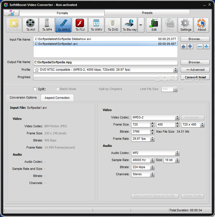Click the Delete Profile button

(x=193, y=196)
